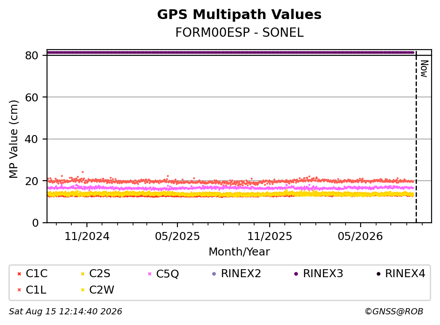The height and width of the screenshot is (325, 440).
Task: Click the MP Value (cm) axis label
Action: (x=13, y=139)
